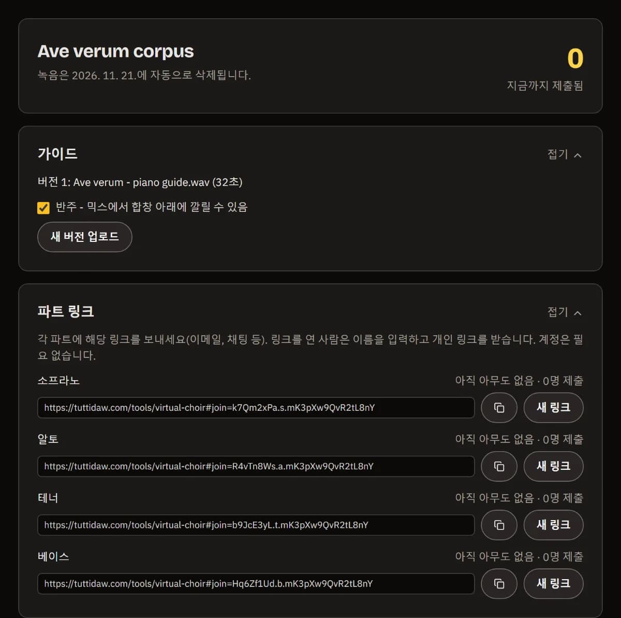621x618 pixels.
Task: Select the 테너 link URL field
Action: [256, 525]
